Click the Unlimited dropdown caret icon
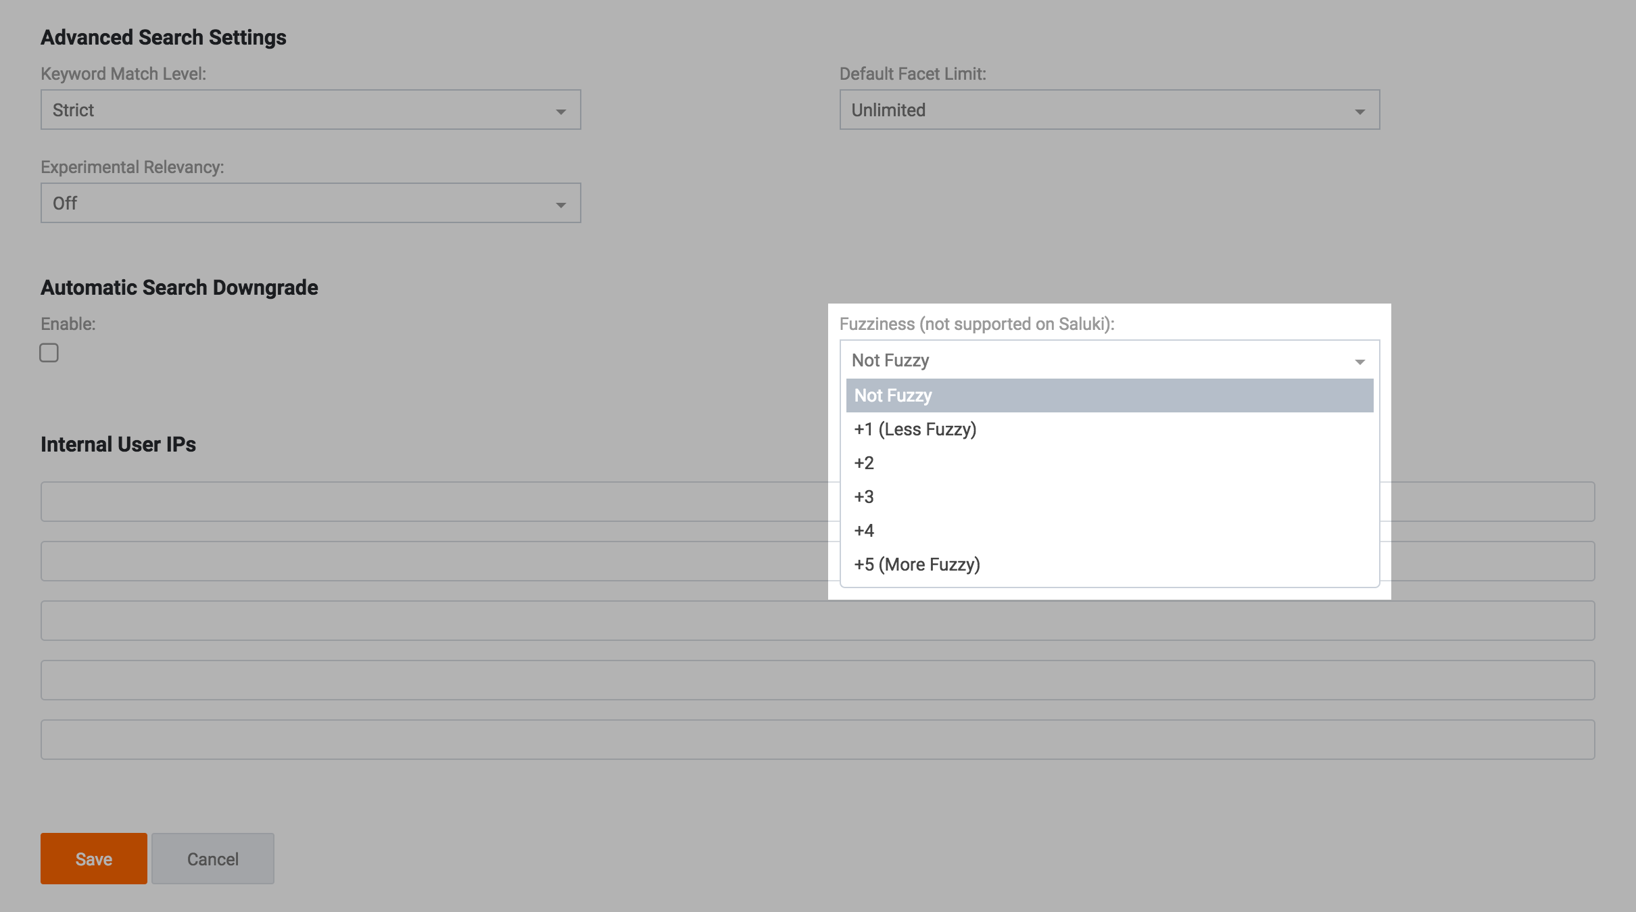The image size is (1636, 912). pyautogui.click(x=1360, y=112)
